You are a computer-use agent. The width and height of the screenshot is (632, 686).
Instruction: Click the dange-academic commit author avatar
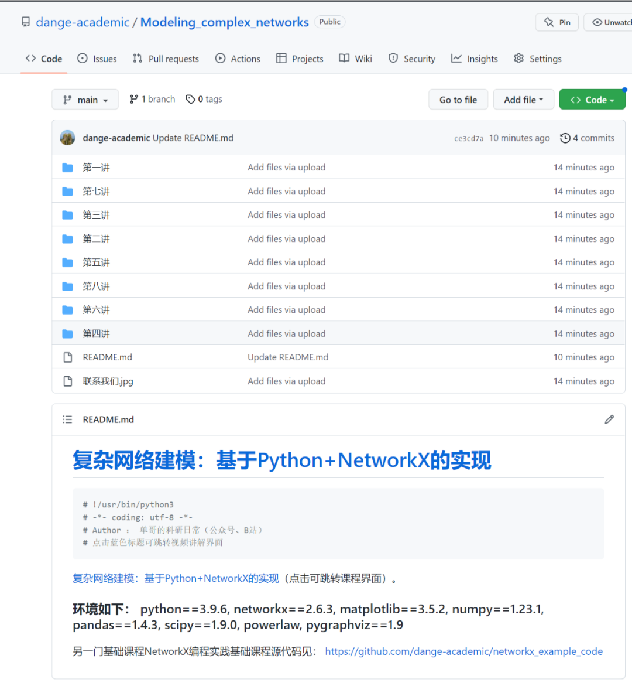(x=67, y=138)
